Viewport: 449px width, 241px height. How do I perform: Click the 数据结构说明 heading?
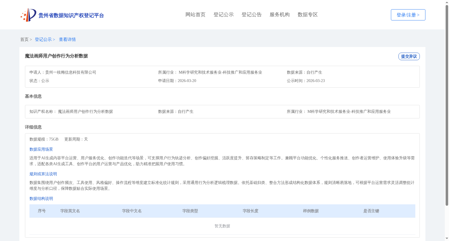tap(41, 198)
